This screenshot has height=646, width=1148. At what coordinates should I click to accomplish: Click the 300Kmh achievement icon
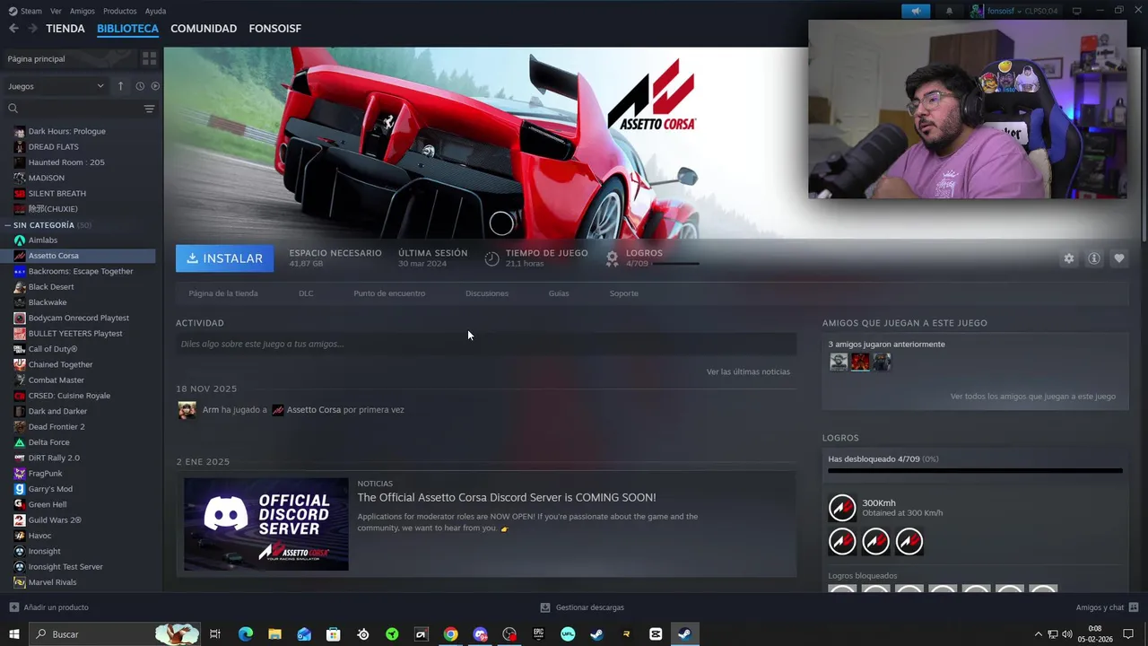tap(842, 508)
